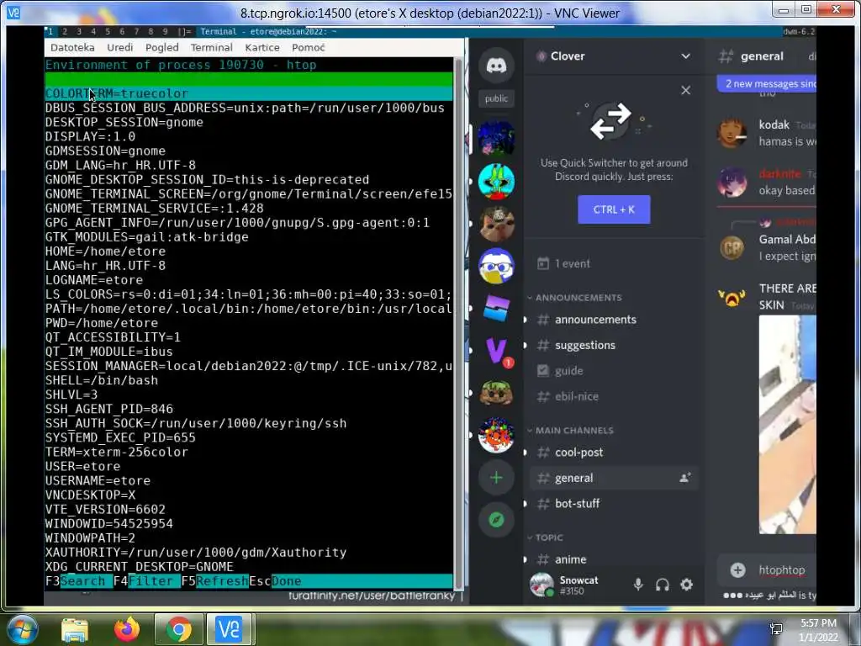Screen dimensions: 861x646
Task: Switch to dwm tag 2
Action: 65,32
